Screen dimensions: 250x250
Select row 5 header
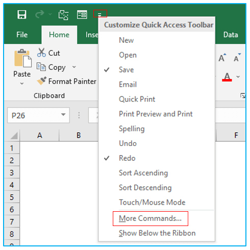(x=12, y=197)
